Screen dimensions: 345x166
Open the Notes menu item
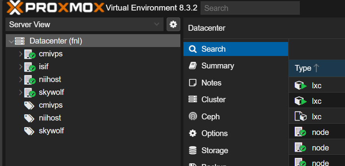(236, 83)
